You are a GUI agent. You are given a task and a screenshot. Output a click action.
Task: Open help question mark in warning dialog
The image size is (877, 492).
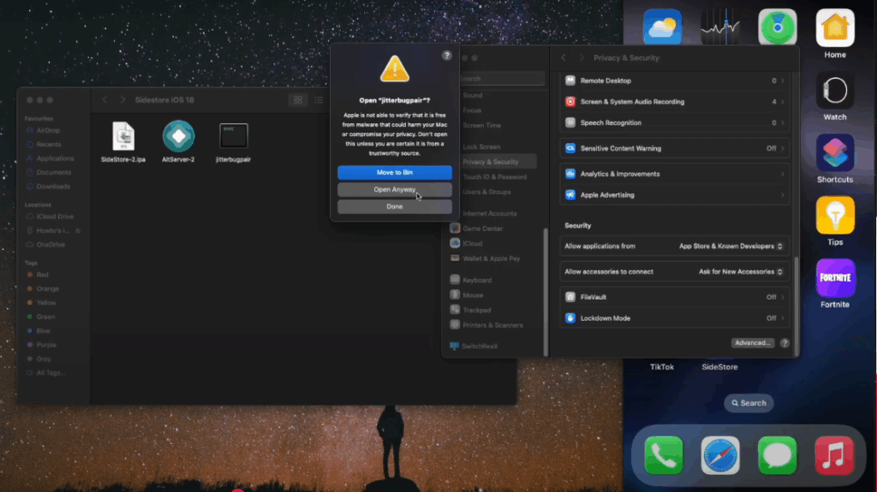click(x=446, y=55)
